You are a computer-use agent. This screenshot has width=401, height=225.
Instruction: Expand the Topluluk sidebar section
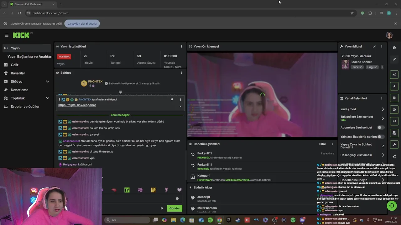point(48,98)
